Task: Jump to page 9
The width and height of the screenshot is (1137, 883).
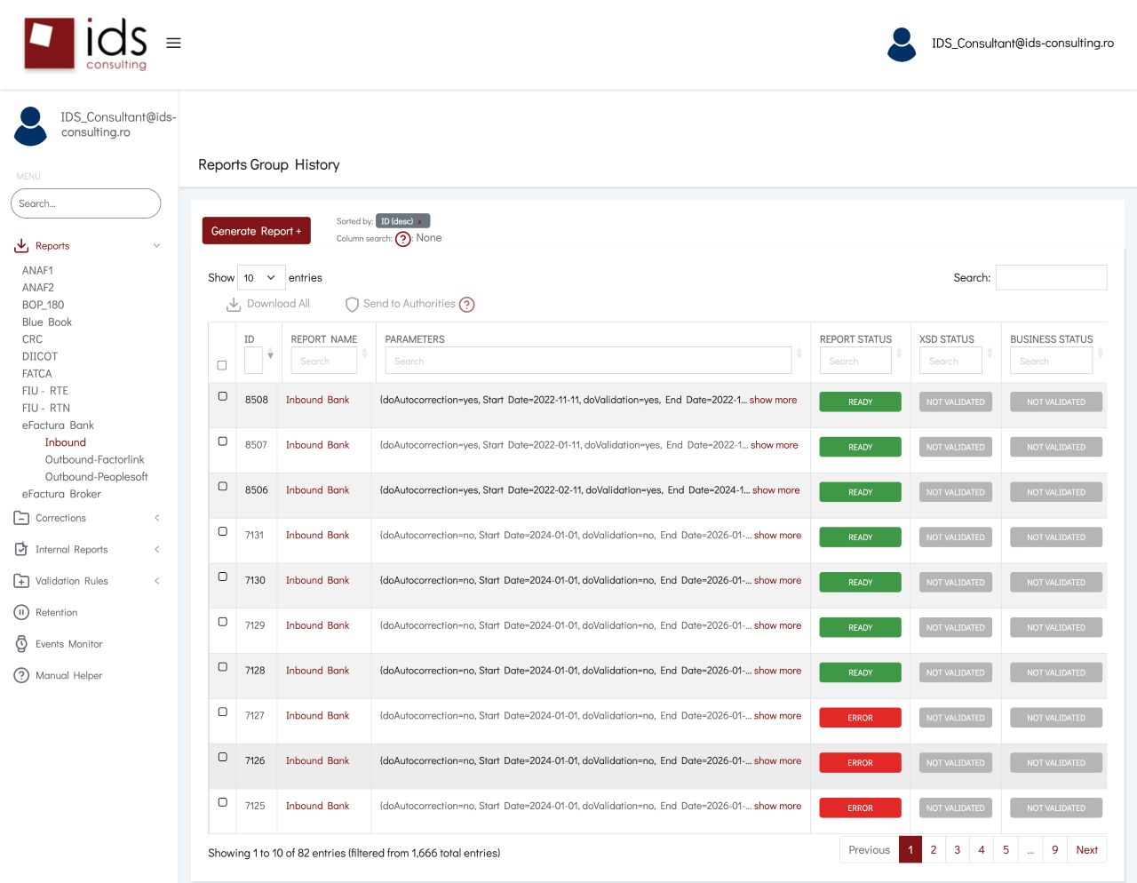Action: pos(1054,849)
